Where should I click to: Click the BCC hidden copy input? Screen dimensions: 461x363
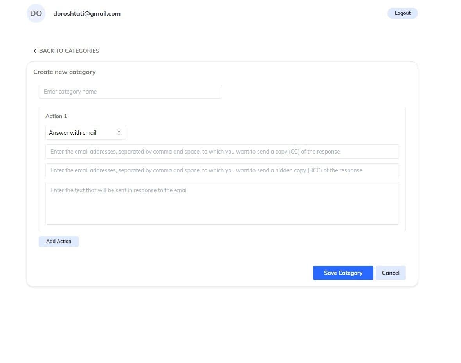(x=222, y=170)
